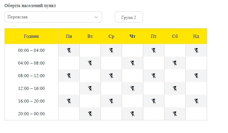Screen dimensions: 228x133
Task: Click the empty Monday 04:00 – 08:00 cell
Action: pos(69,63)
